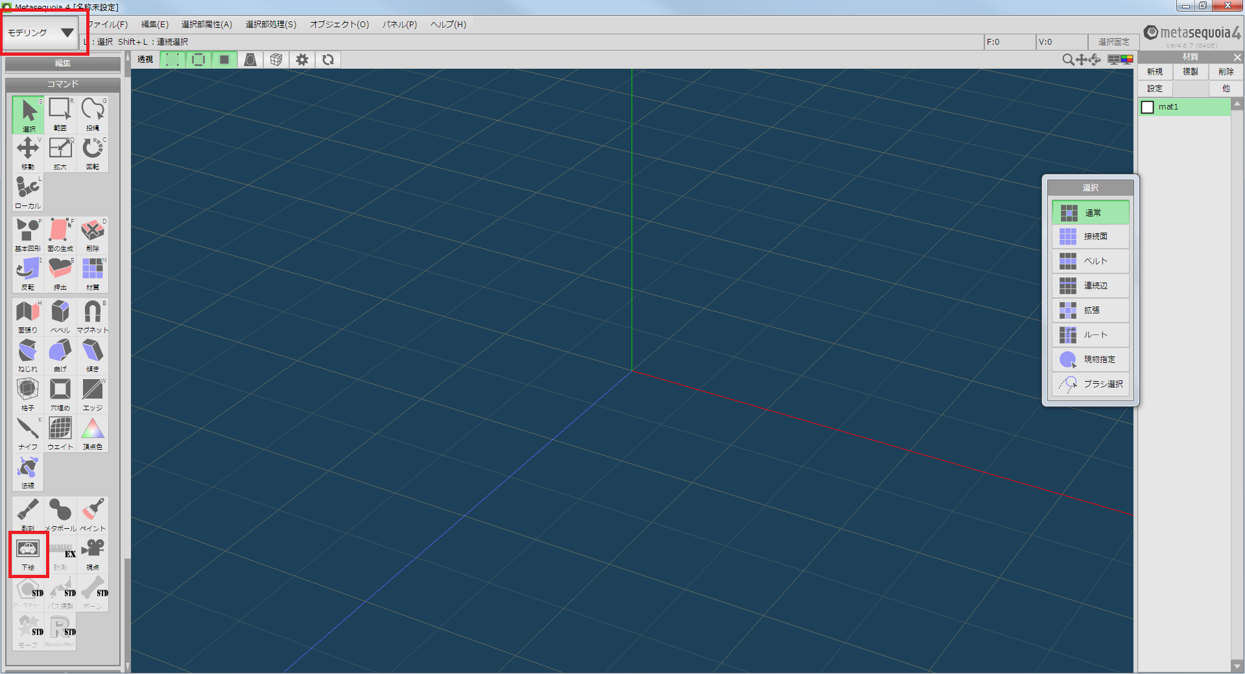Click 新規 in material panel
Viewport: 1245px width, 674px height.
1156,72
